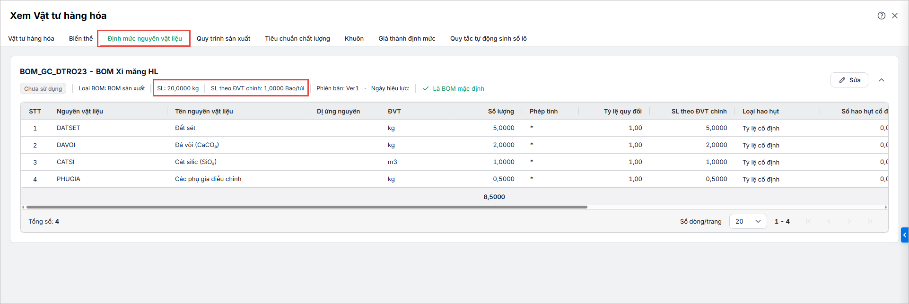The width and height of the screenshot is (909, 304).
Task: Select the PHUGIA material code cell
Action: tap(69, 179)
